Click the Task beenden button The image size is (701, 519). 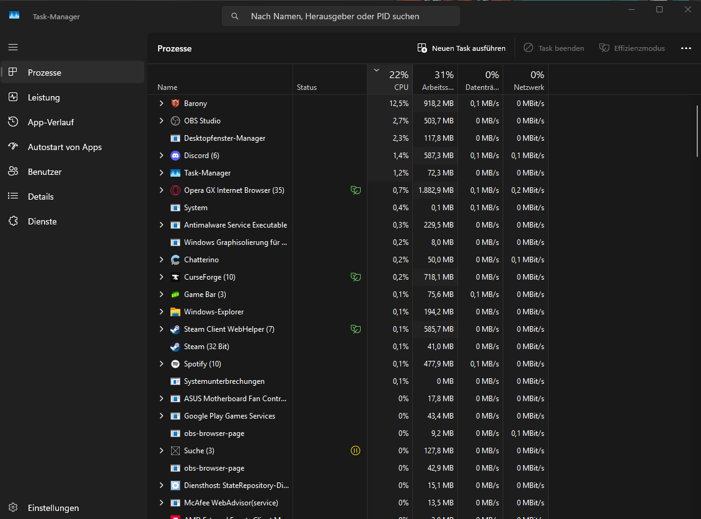click(554, 48)
